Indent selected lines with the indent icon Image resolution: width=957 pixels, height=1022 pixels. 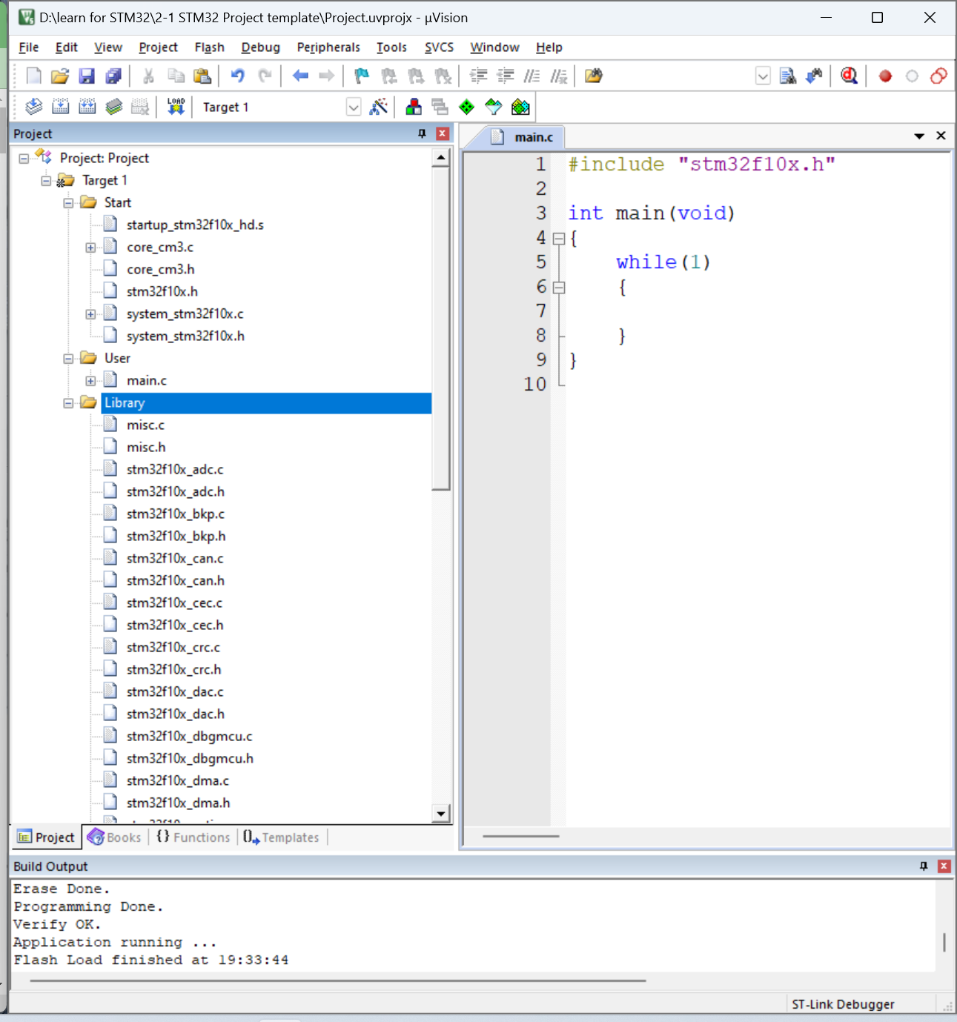[479, 76]
